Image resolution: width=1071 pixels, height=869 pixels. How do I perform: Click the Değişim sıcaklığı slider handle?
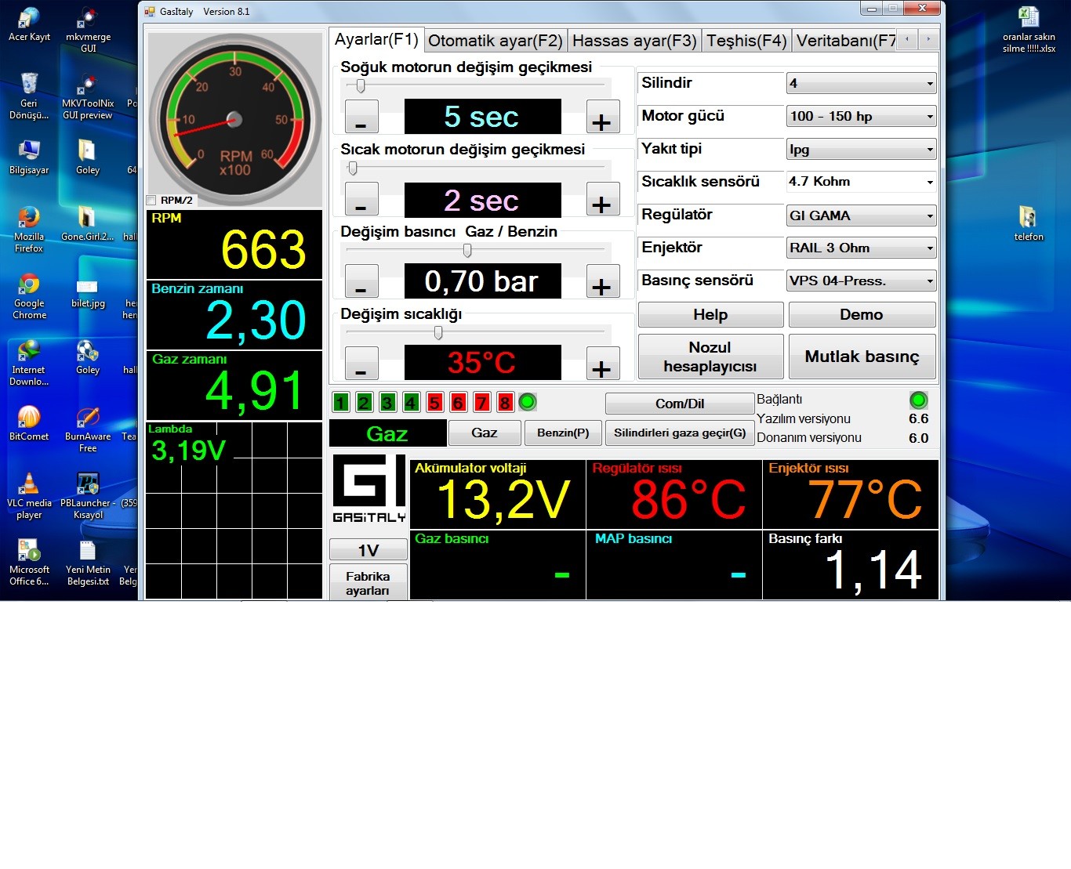click(x=438, y=333)
